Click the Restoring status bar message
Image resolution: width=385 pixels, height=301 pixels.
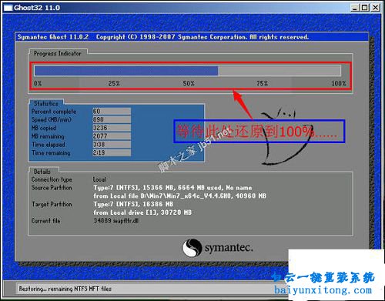65,289
